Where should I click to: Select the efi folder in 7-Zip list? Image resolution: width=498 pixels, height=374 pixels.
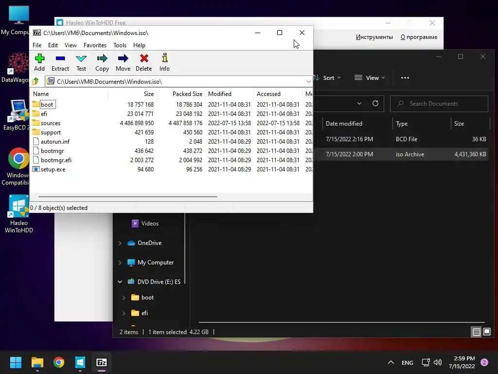coord(44,113)
